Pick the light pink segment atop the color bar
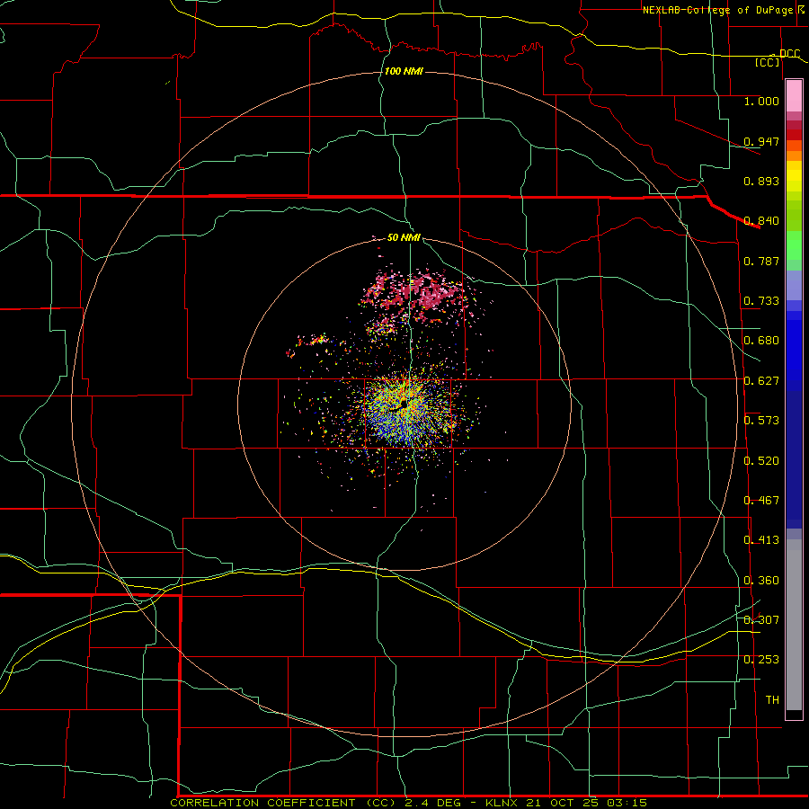The width and height of the screenshot is (809, 809). 794,95
